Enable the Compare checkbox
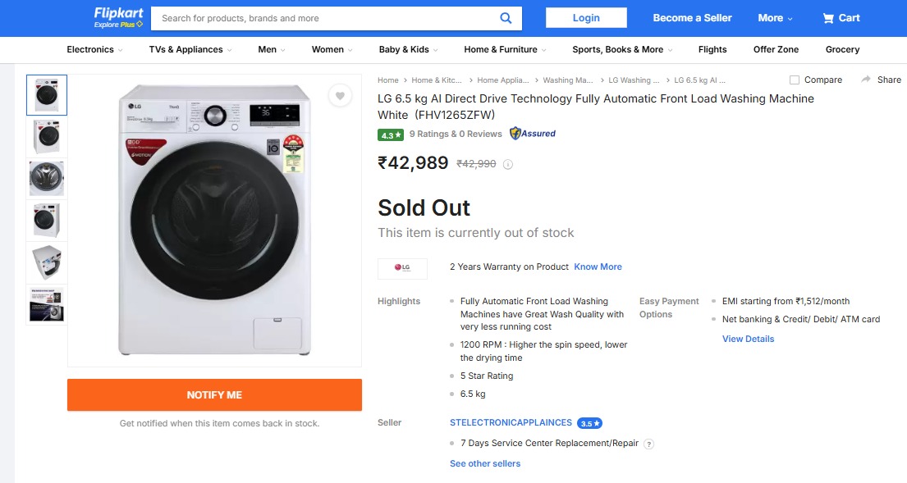Viewport: 907px width, 483px height. [x=795, y=80]
